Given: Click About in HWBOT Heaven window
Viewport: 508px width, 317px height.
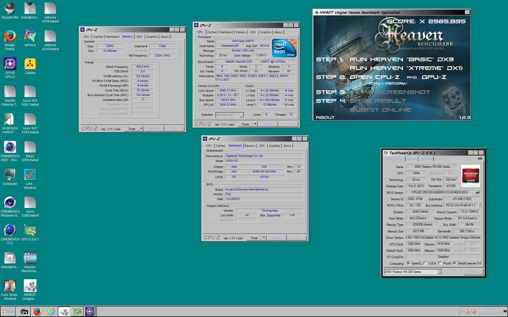Looking at the screenshot, I should [325, 118].
